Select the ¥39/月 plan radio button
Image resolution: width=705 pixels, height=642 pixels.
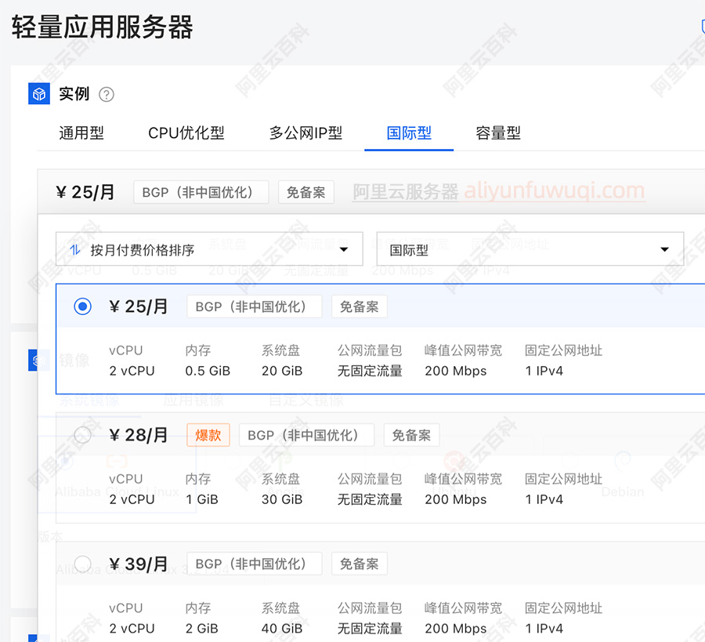[x=82, y=563]
